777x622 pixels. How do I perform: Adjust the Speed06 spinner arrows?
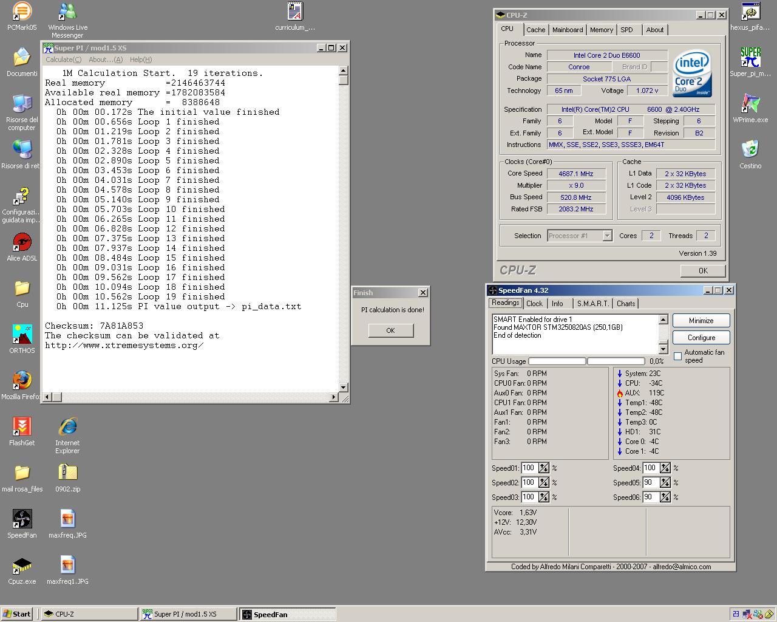coord(665,497)
